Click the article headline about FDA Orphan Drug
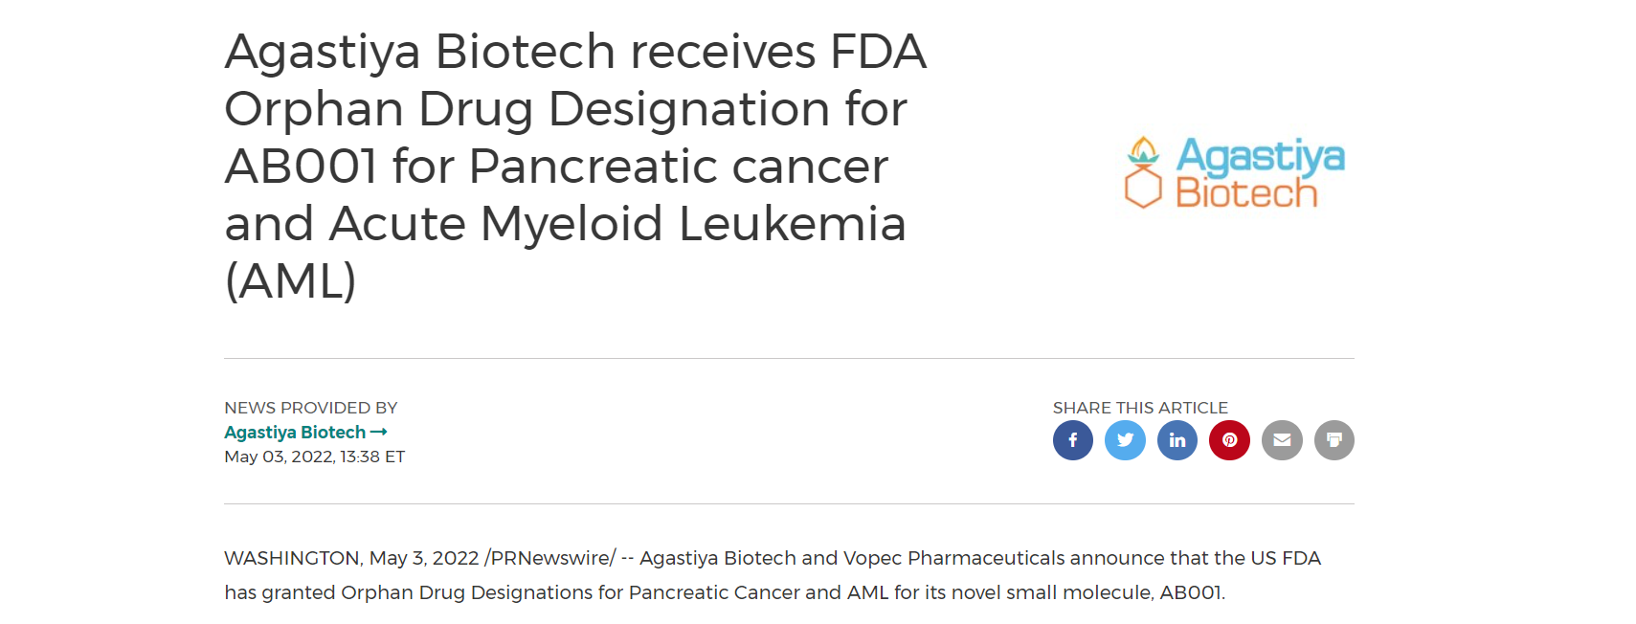The height and width of the screenshot is (624, 1636). [575, 166]
